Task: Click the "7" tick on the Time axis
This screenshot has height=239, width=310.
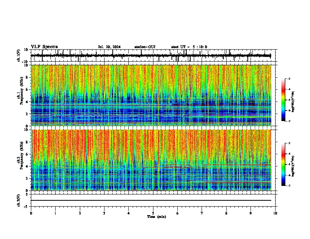Action: (202, 213)
